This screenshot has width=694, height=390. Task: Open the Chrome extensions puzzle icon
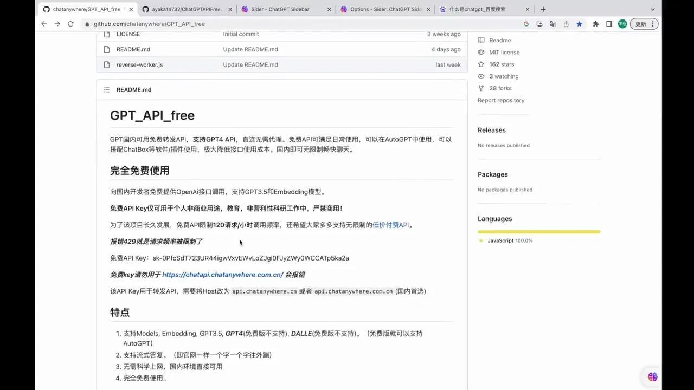click(x=596, y=24)
